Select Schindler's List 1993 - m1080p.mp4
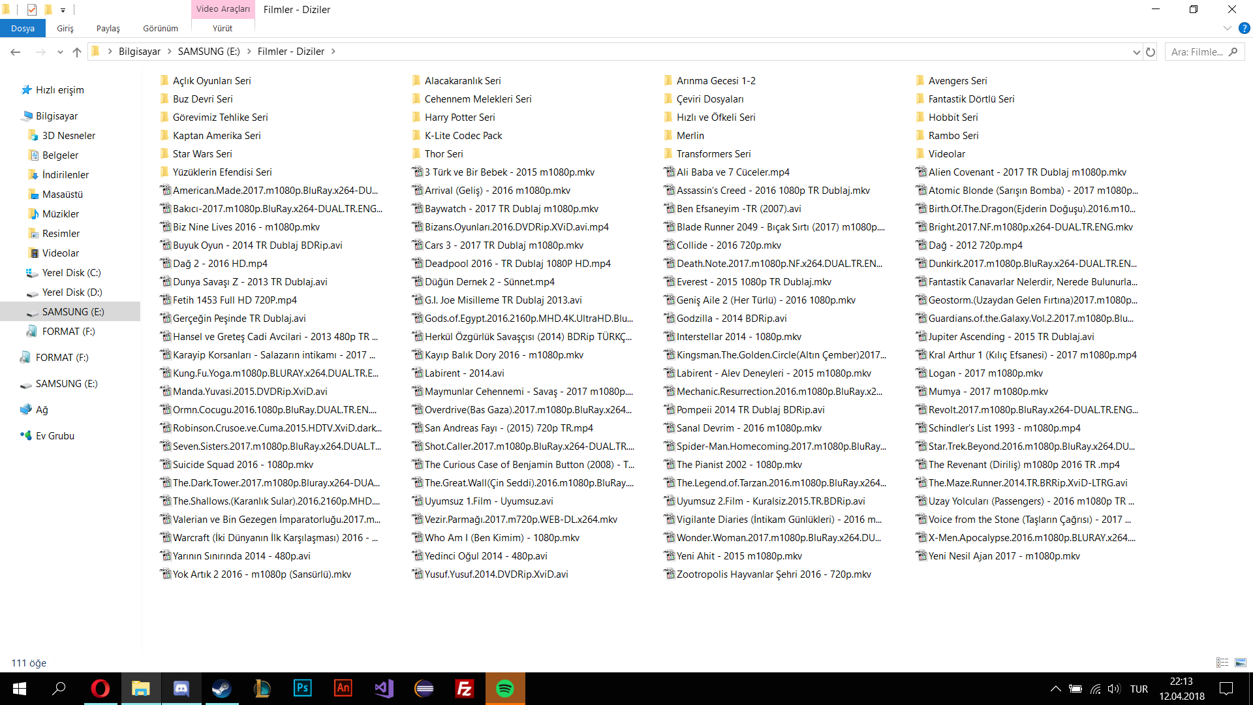This screenshot has width=1253, height=705. [1004, 428]
